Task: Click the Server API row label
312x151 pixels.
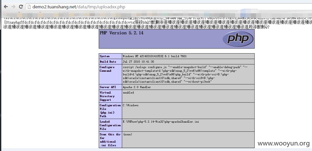Action: click(108, 87)
